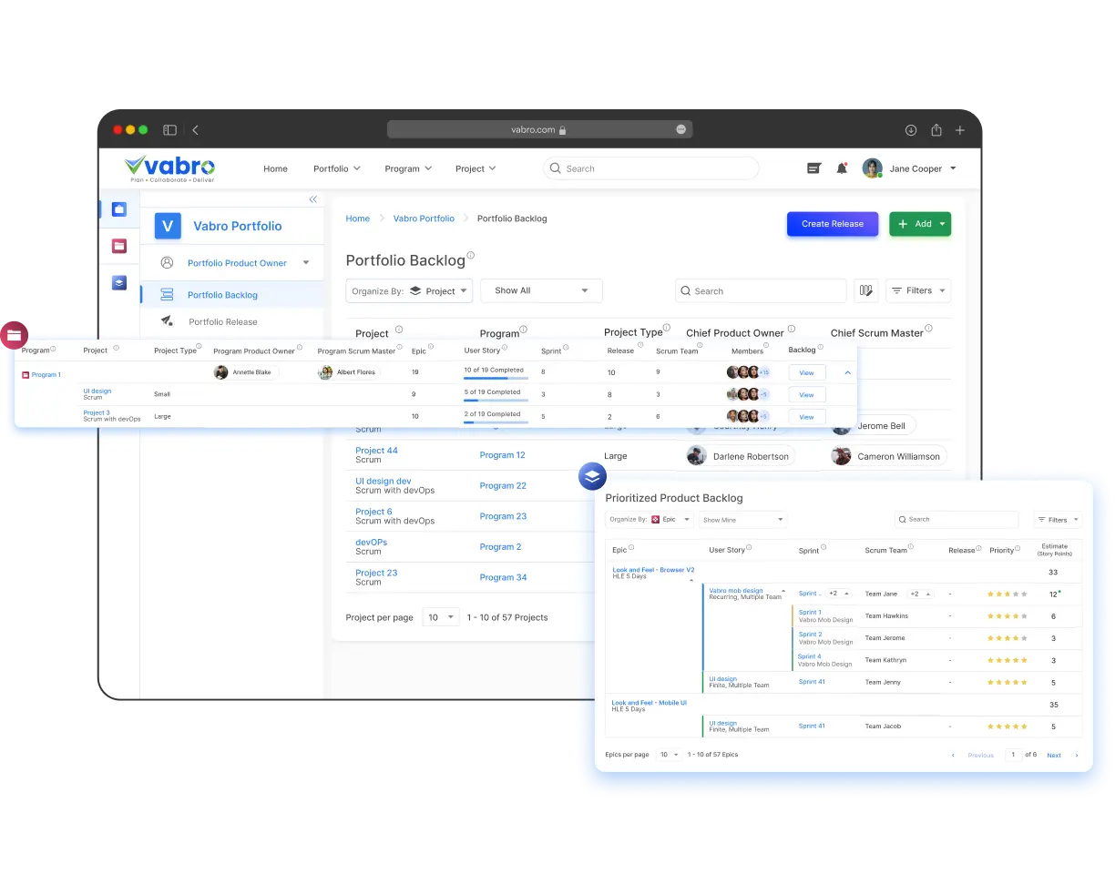Click the column settings icon beside search
This screenshot has width=1115, height=884.
865,290
